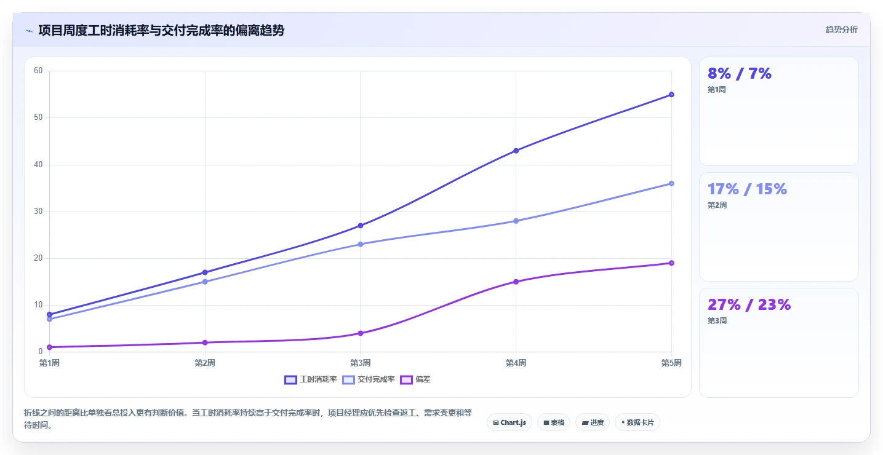This screenshot has width=883, height=455.
Task: Click 工时消耗率 data point at 第3周
Action: click(x=361, y=226)
